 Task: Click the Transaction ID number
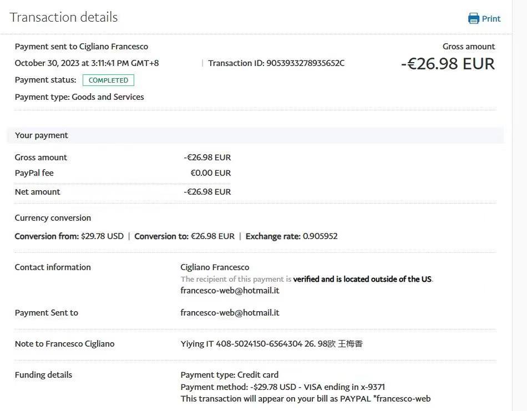[305, 63]
